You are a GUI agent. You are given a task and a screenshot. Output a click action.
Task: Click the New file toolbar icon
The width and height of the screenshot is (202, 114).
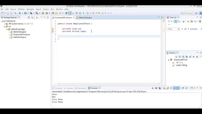(2, 13)
